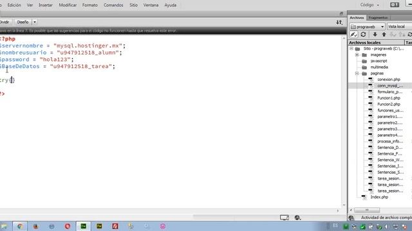Viewport: 412px width, 231px height.
Task: Select Funcion1.php in the file tree
Action: (x=389, y=98)
